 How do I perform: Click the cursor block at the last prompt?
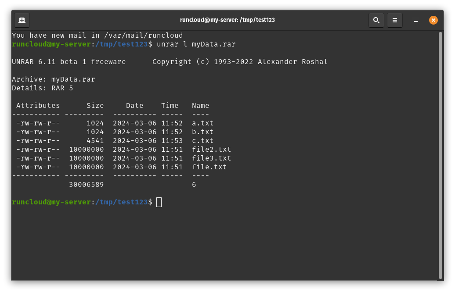[x=159, y=202]
